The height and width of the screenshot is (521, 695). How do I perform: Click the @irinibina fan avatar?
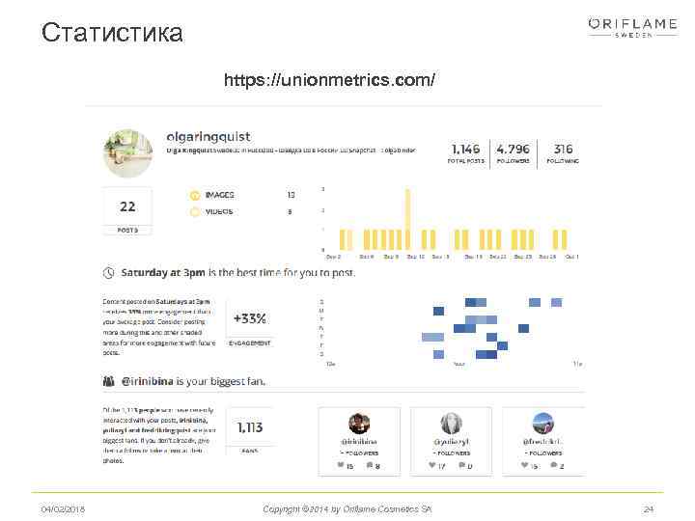coord(358,423)
